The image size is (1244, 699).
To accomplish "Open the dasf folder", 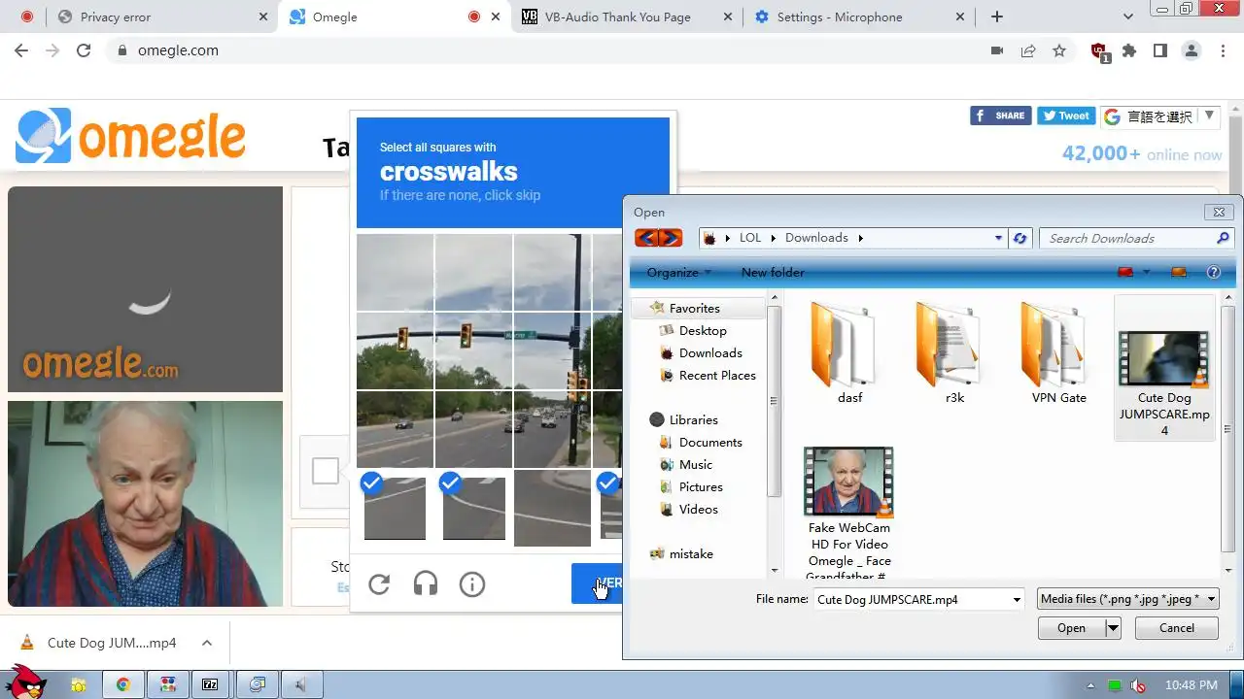I will (849, 353).
